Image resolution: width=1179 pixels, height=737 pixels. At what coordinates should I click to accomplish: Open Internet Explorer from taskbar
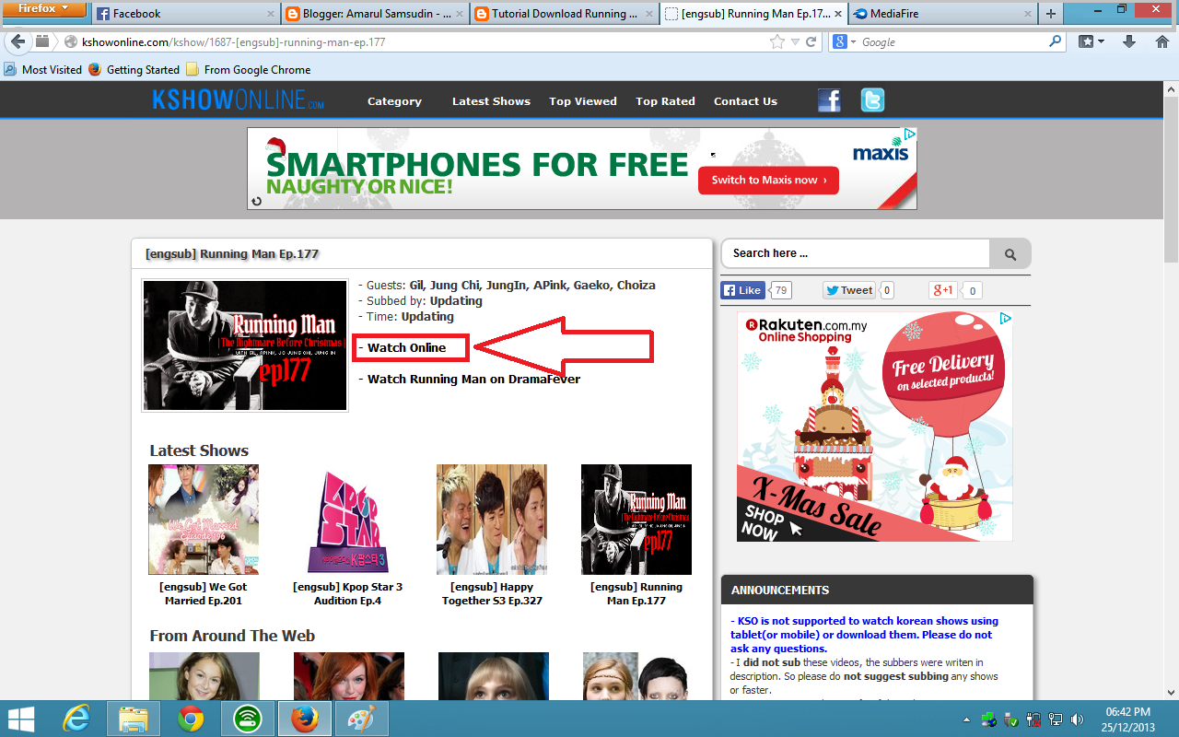[x=76, y=719]
